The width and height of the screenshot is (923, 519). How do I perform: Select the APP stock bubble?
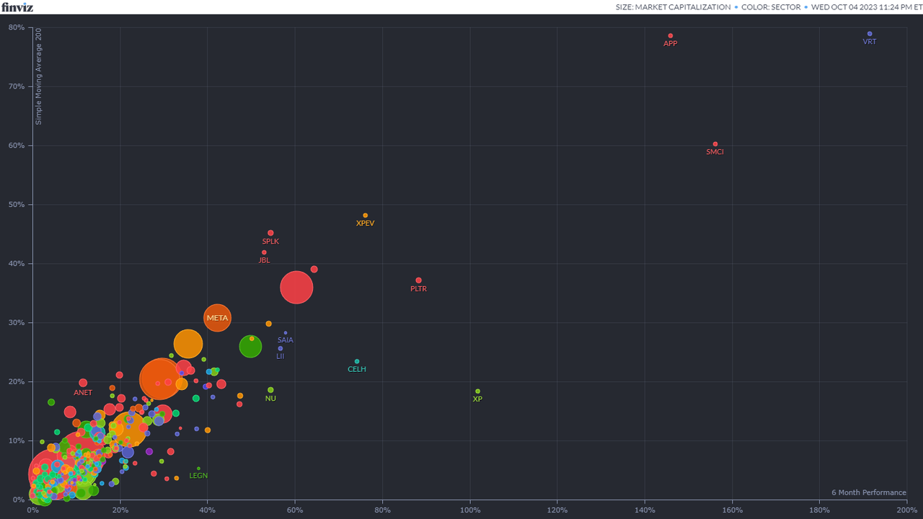671,35
